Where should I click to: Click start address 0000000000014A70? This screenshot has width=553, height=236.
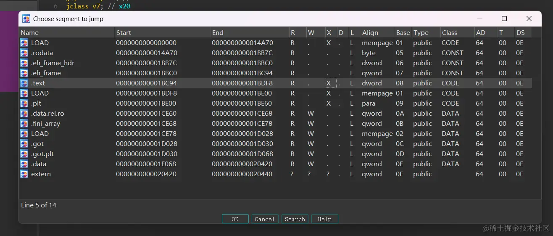[x=146, y=53]
